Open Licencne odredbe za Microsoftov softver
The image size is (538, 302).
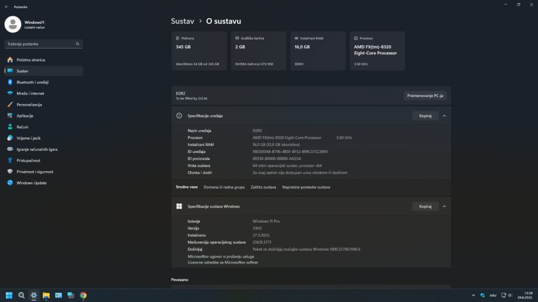click(x=223, y=263)
